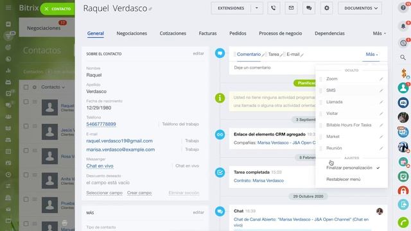Click the help question mark icon
The height and width of the screenshot is (231, 411).
coord(403,8)
